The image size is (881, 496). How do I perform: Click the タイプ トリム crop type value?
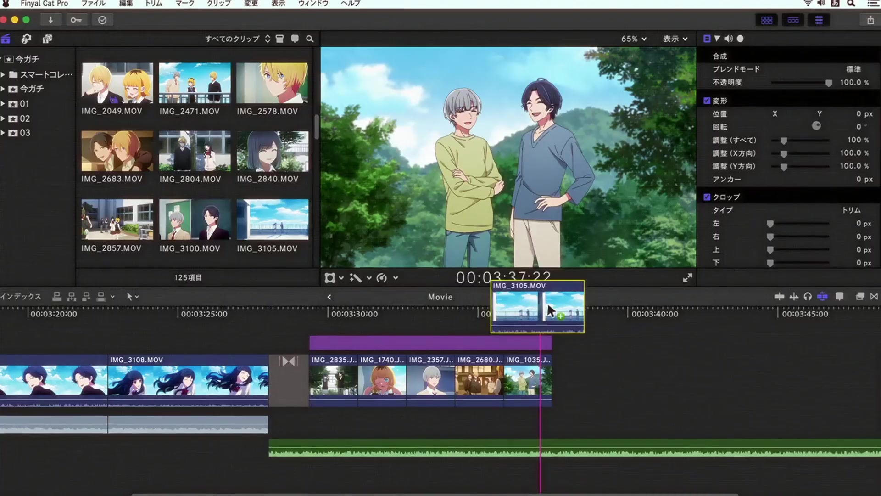(851, 210)
